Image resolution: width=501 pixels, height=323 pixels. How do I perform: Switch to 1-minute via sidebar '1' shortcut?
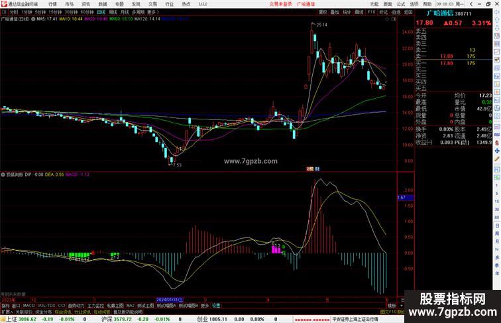497,186
